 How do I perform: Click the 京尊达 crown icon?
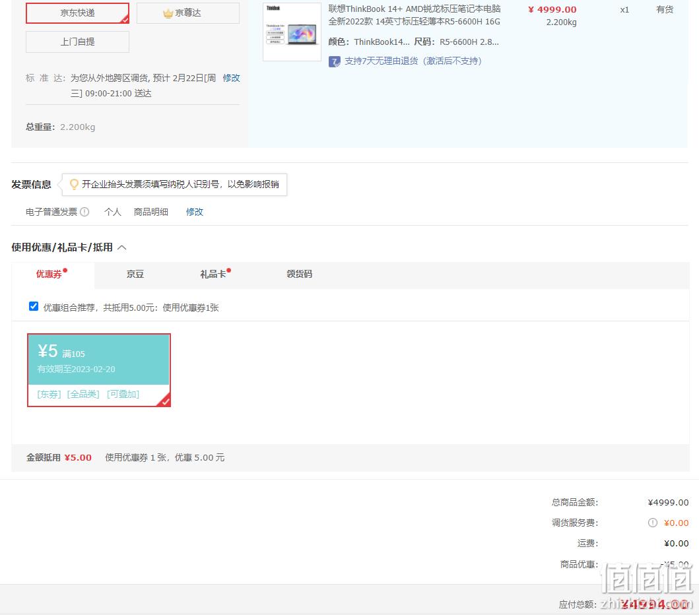(168, 13)
